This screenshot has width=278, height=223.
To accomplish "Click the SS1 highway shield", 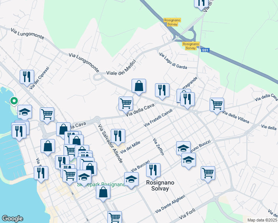I will click(205, 49).
